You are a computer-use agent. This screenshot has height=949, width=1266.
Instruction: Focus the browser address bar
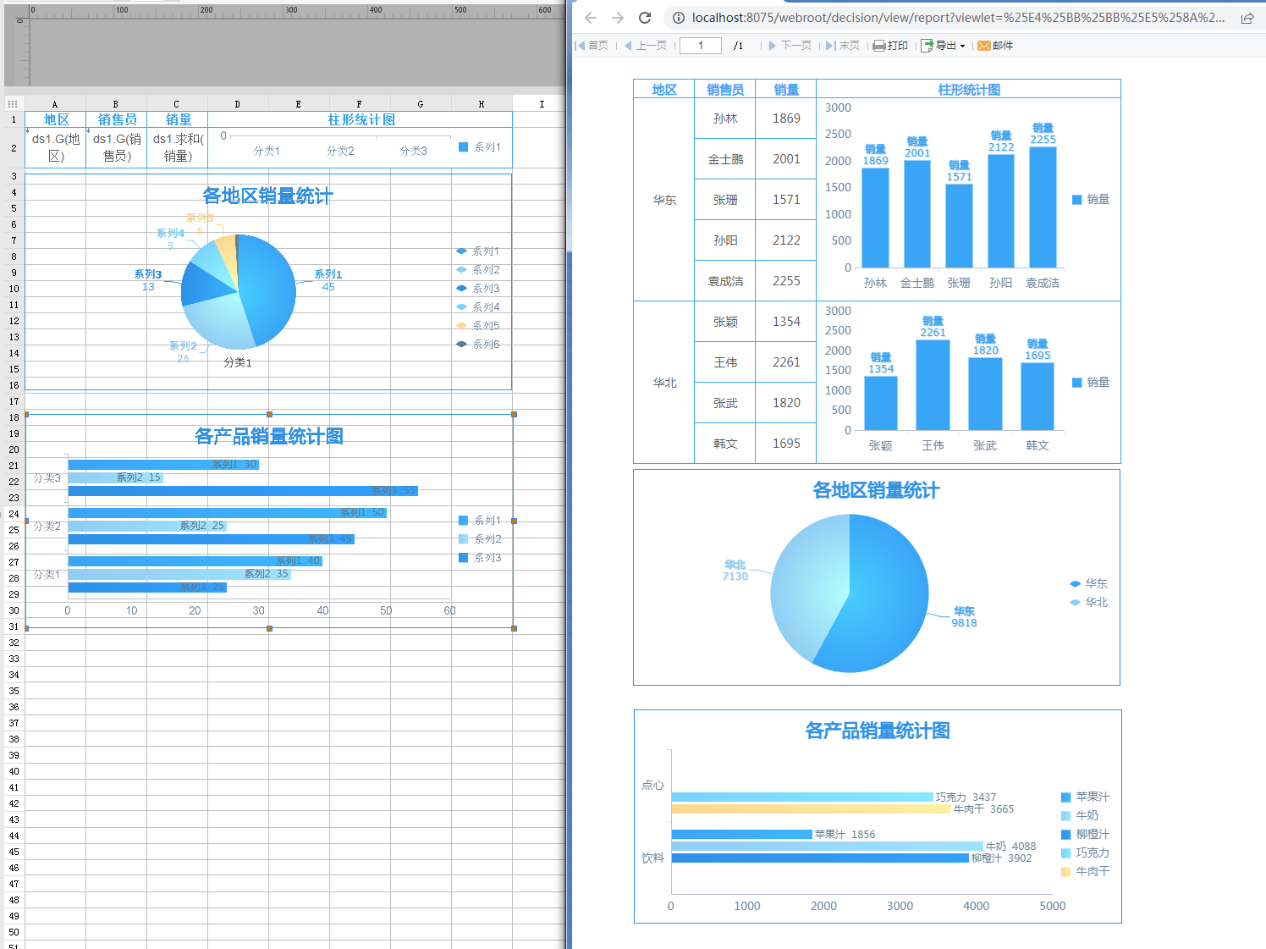click(x=958, y=18)
